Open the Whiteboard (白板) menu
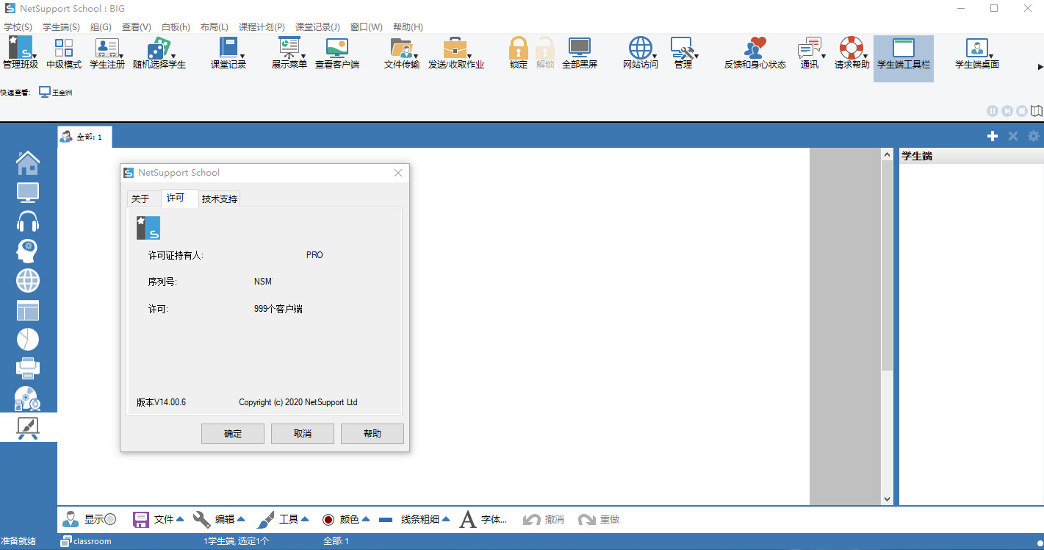 point(176,27)
